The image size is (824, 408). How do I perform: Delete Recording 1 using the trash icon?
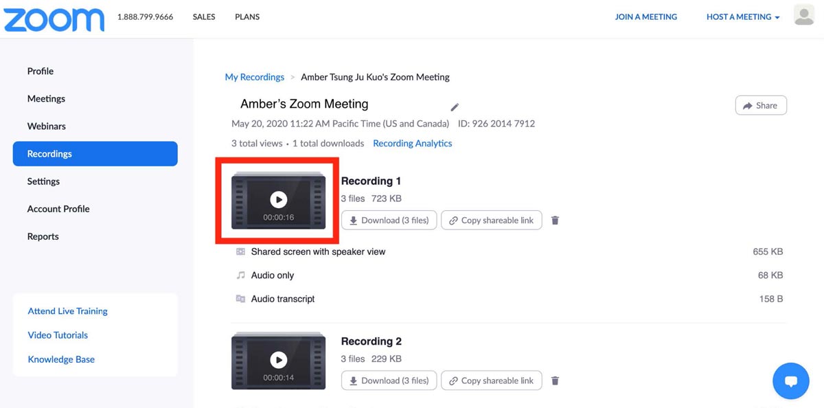555,220
